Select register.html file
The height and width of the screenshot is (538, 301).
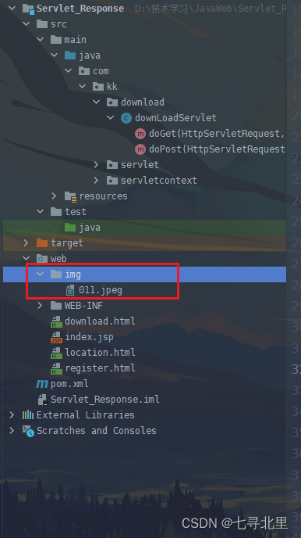[100, 368]
